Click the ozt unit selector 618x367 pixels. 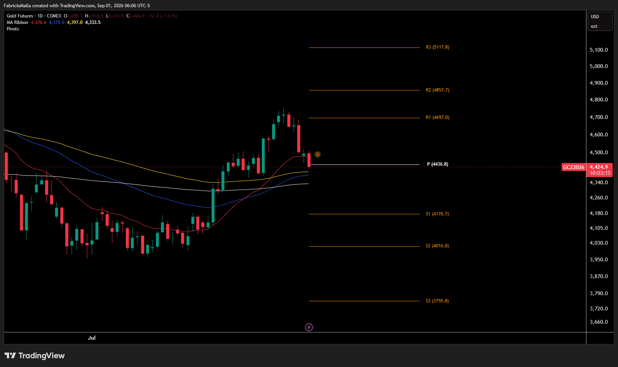tap(594, 26)
